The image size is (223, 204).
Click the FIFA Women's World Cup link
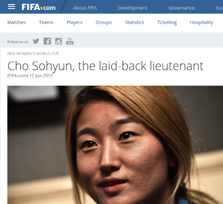pyautogui.click(x=33, y=53)
